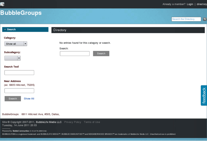Viewport: 207px width, 155px height.
Task: Click into the Search Text field
Action: coord(19,73)
